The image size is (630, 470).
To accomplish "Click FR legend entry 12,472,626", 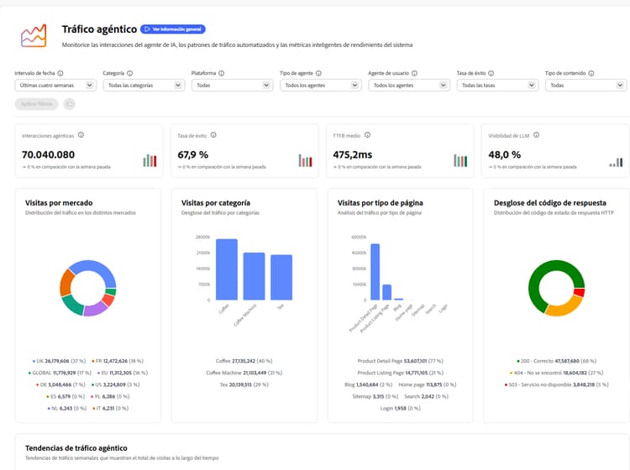I will pyautogui.click(x=118, y=361).
